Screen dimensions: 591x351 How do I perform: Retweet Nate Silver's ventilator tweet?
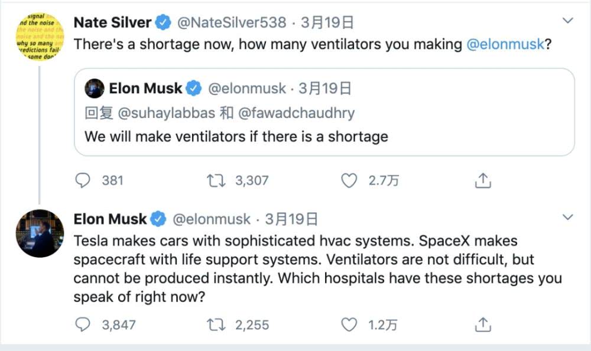(x=216, y=181)
